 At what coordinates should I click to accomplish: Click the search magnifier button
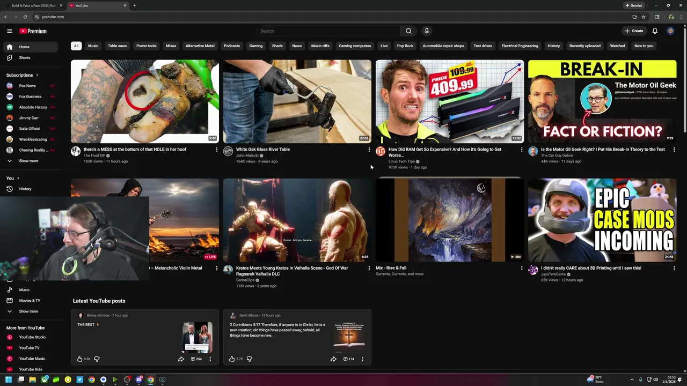click(408, 31)
